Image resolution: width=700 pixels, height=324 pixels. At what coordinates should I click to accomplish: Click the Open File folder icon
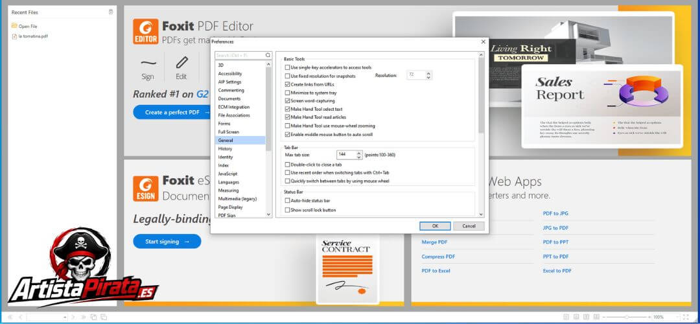click(14, 26)
